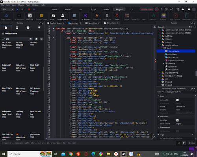The height and width of the screenshot is (157, 197).
Task: Select Toolbox Creator Store bag tab
Action: 6,27
